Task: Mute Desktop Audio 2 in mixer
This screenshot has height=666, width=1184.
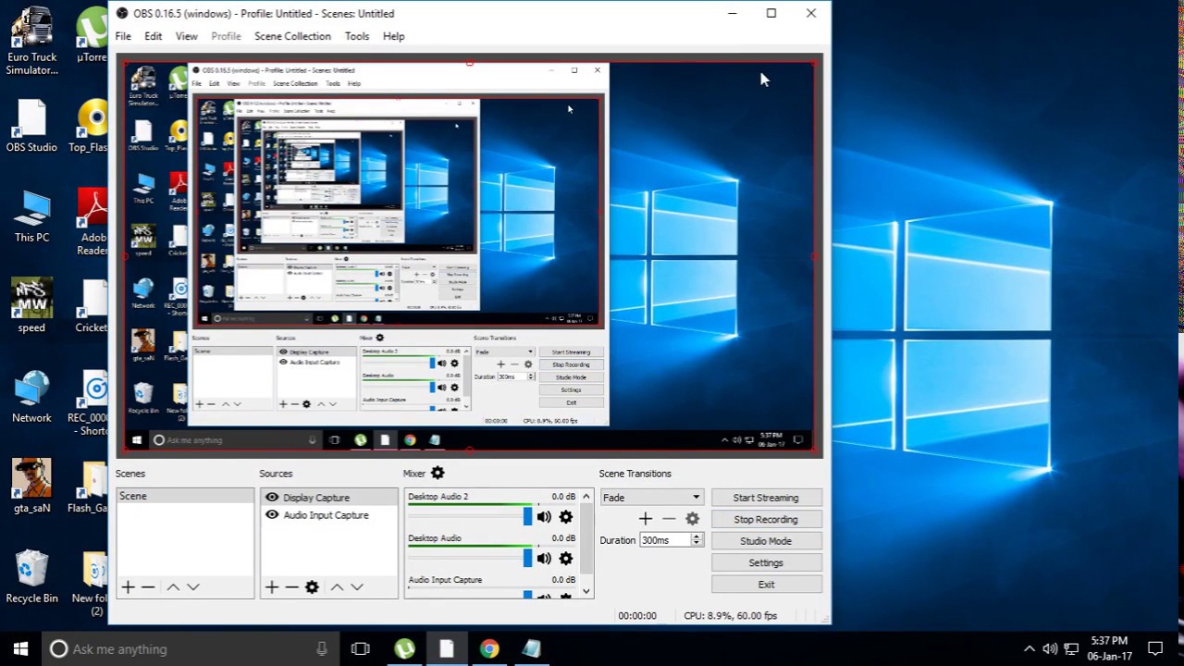Action: pos(544,517)
